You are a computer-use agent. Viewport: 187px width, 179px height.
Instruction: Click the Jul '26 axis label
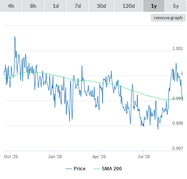[x=144, y=157]
